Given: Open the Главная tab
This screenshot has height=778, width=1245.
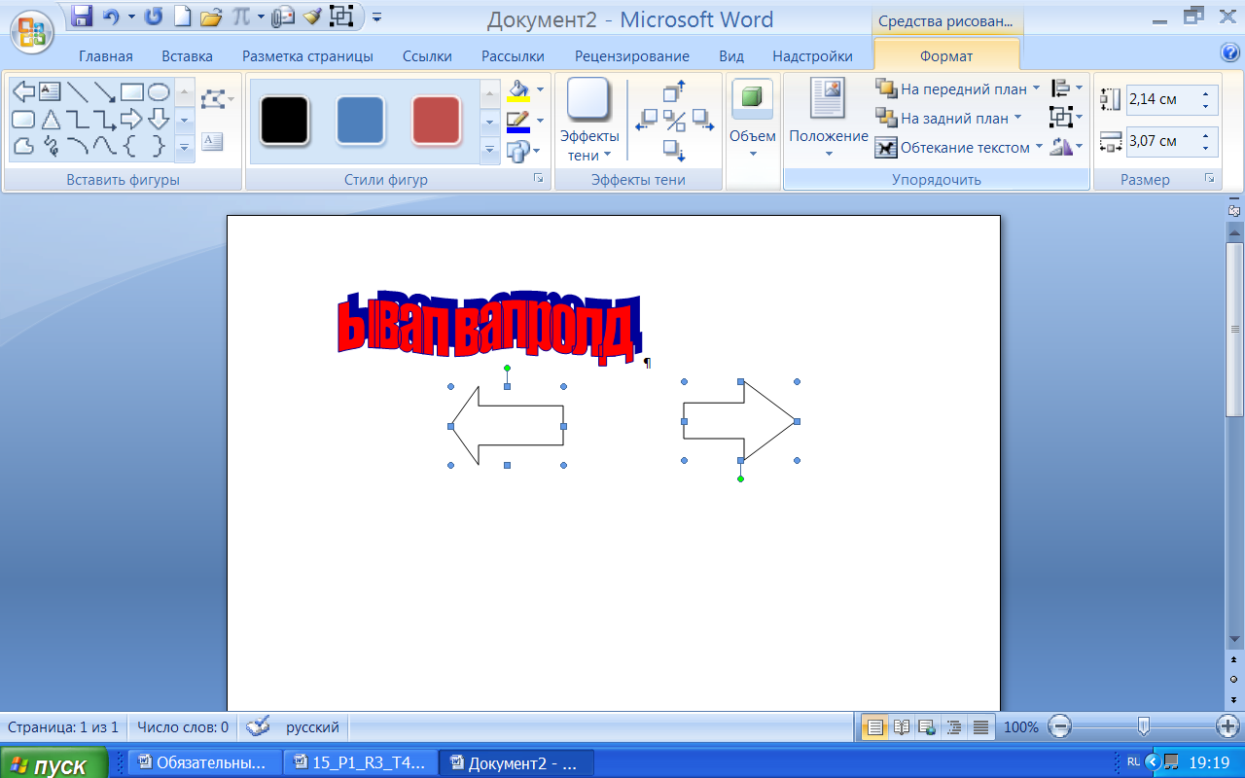Looking at the screenshot, I should coord(106,56).
